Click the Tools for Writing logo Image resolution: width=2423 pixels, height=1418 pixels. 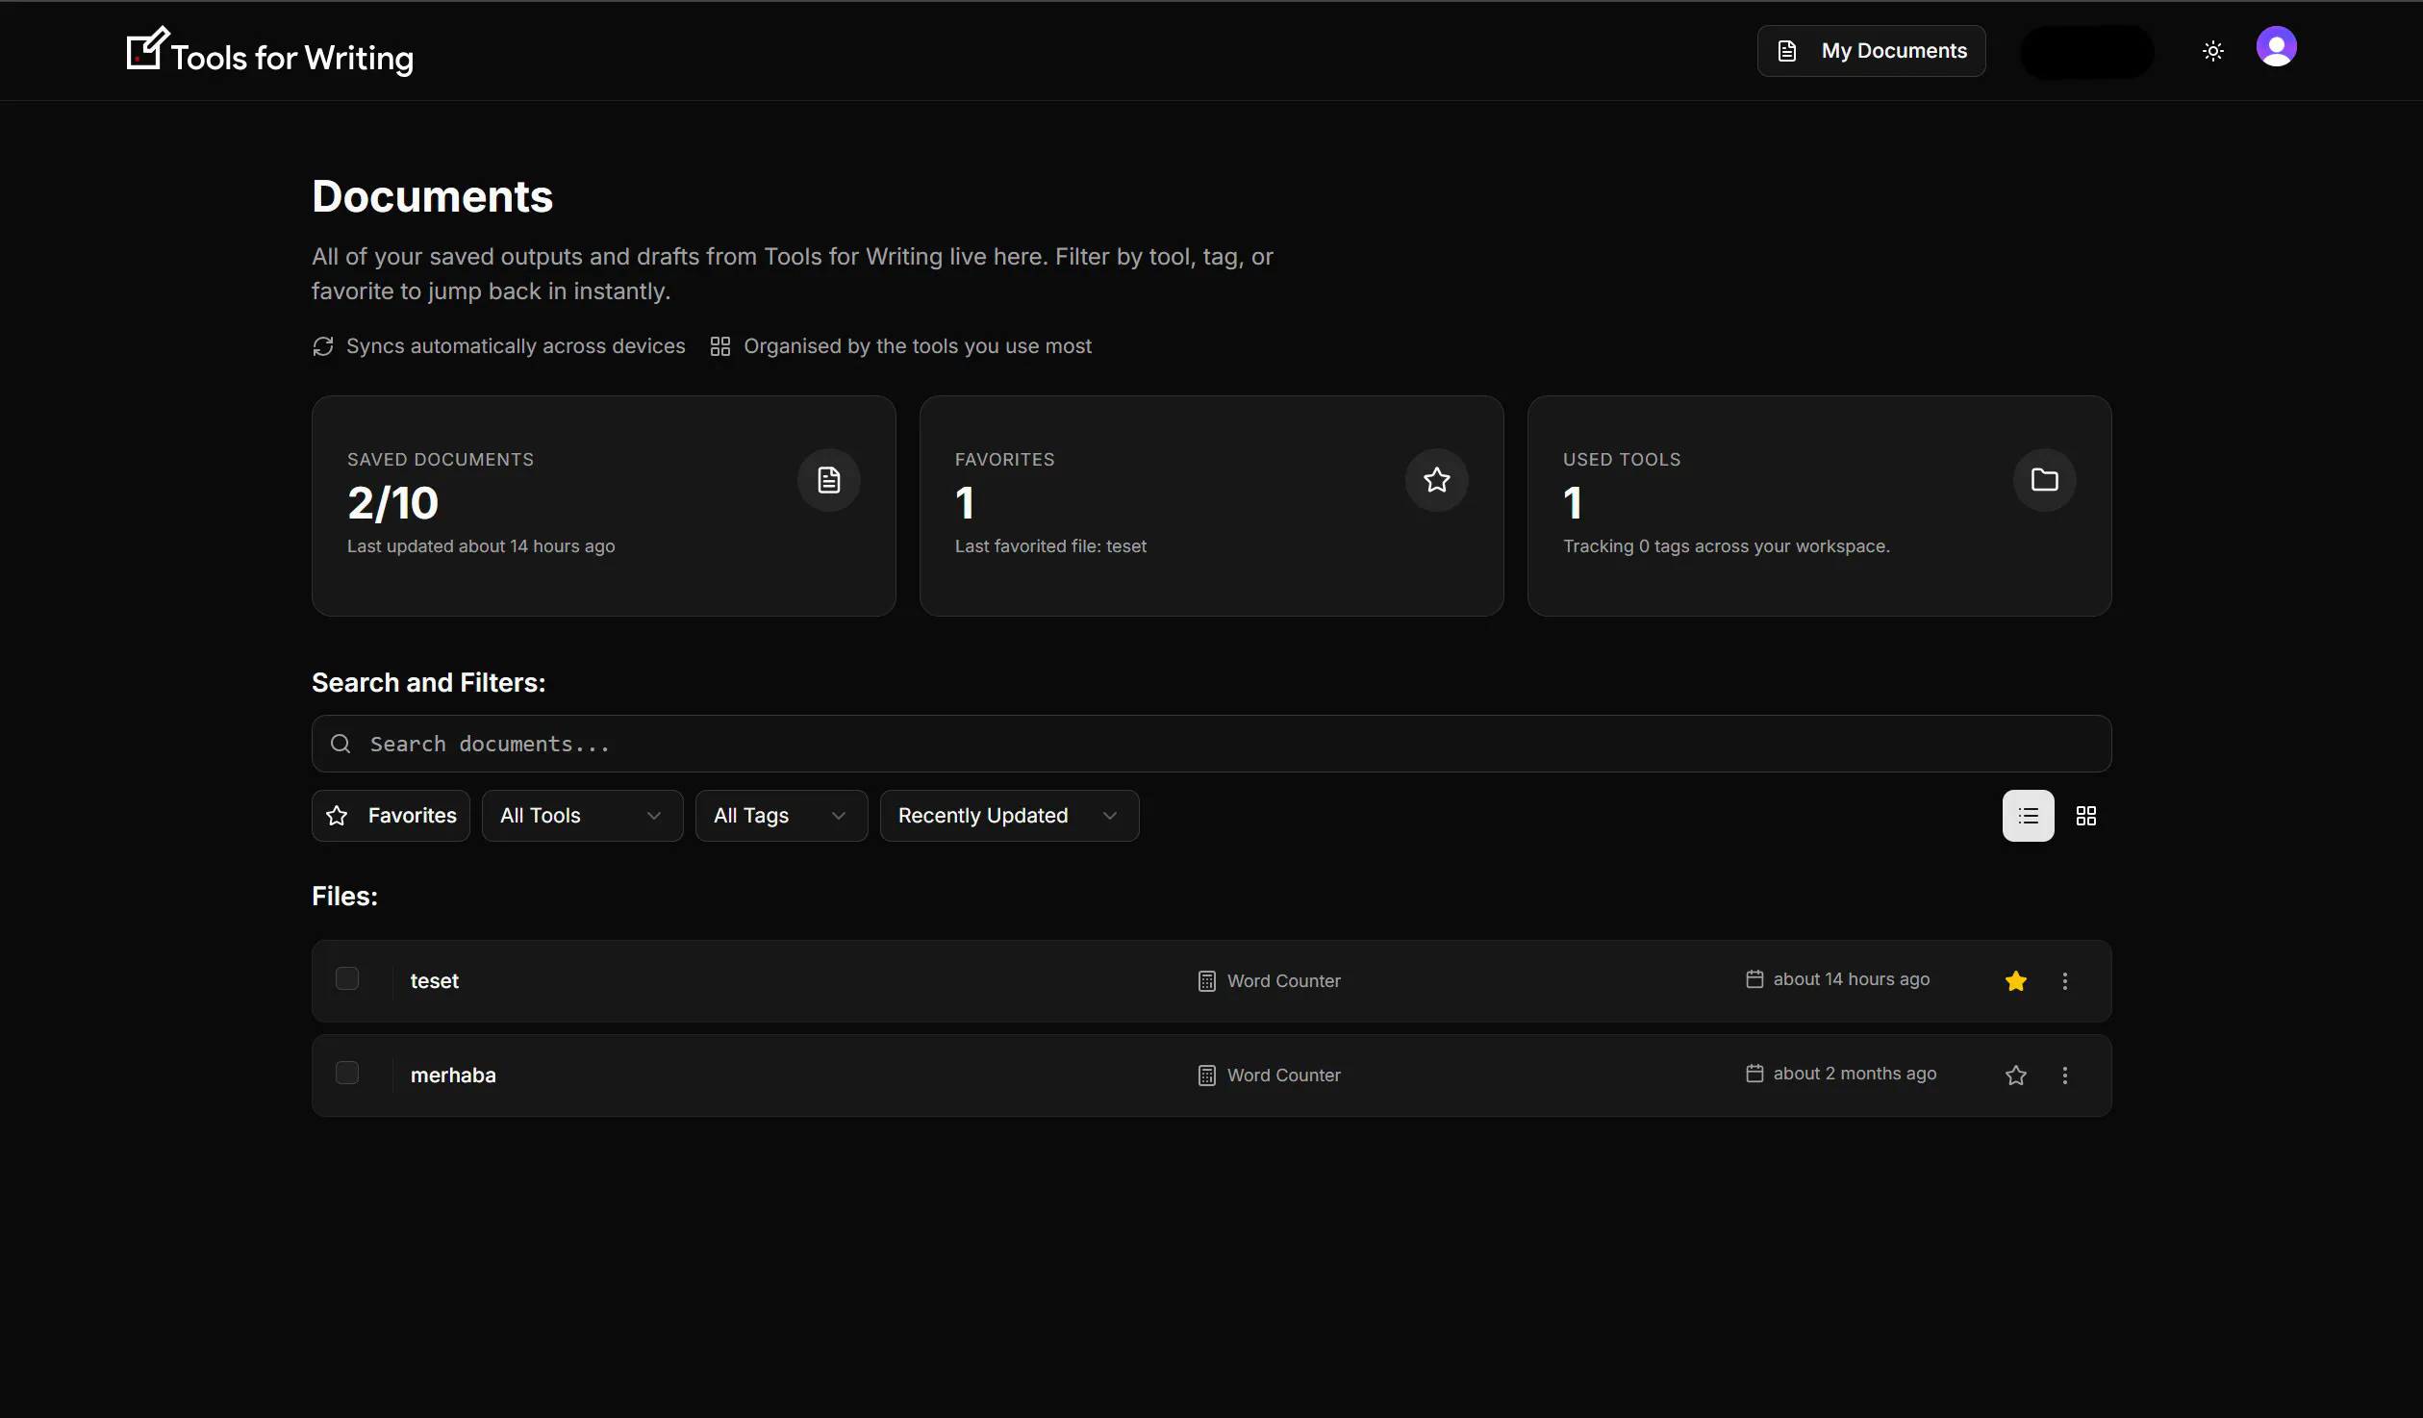click(269, 51)
